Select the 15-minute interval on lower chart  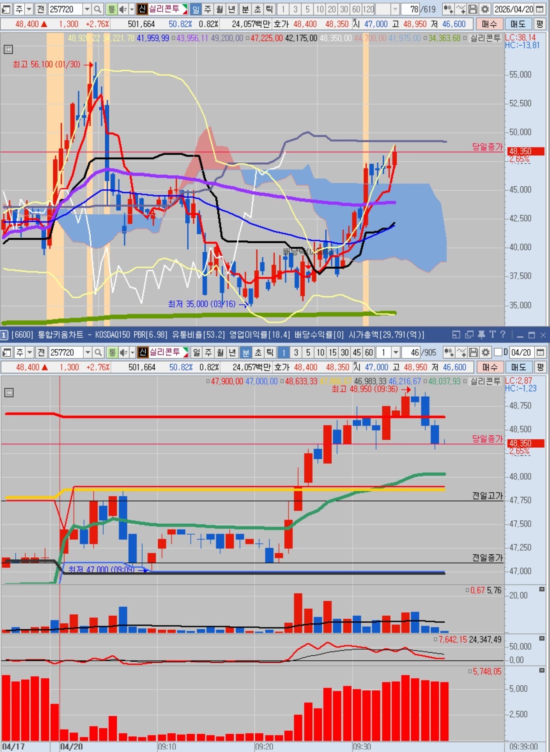click(333, 352)
